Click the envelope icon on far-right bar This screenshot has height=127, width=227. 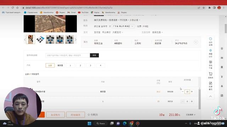(x=222, y=58)
